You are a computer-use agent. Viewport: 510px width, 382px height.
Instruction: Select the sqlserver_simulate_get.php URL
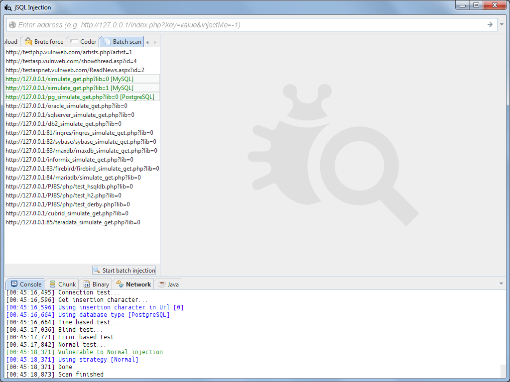82,115
